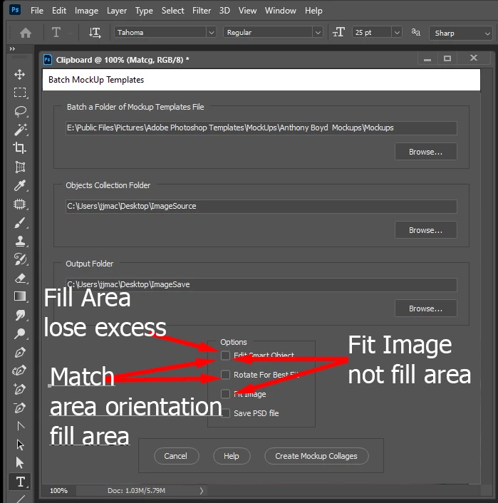This screenshot has width=498, height=503.
Task: Go to Photoshop Home screen
Action: (x=26, y=32)
